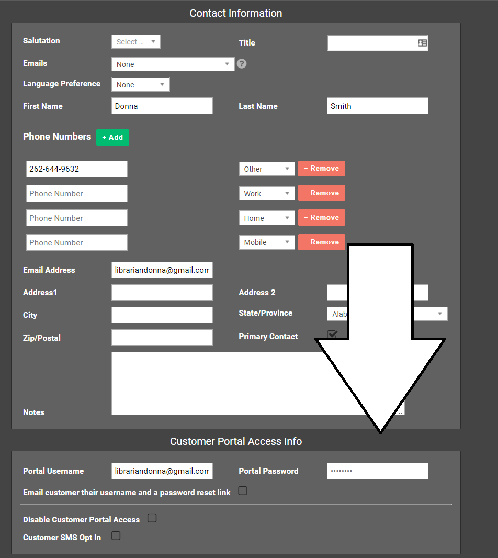
Task: Click the help question mark icon beside Emails
Action: (241, 64)
